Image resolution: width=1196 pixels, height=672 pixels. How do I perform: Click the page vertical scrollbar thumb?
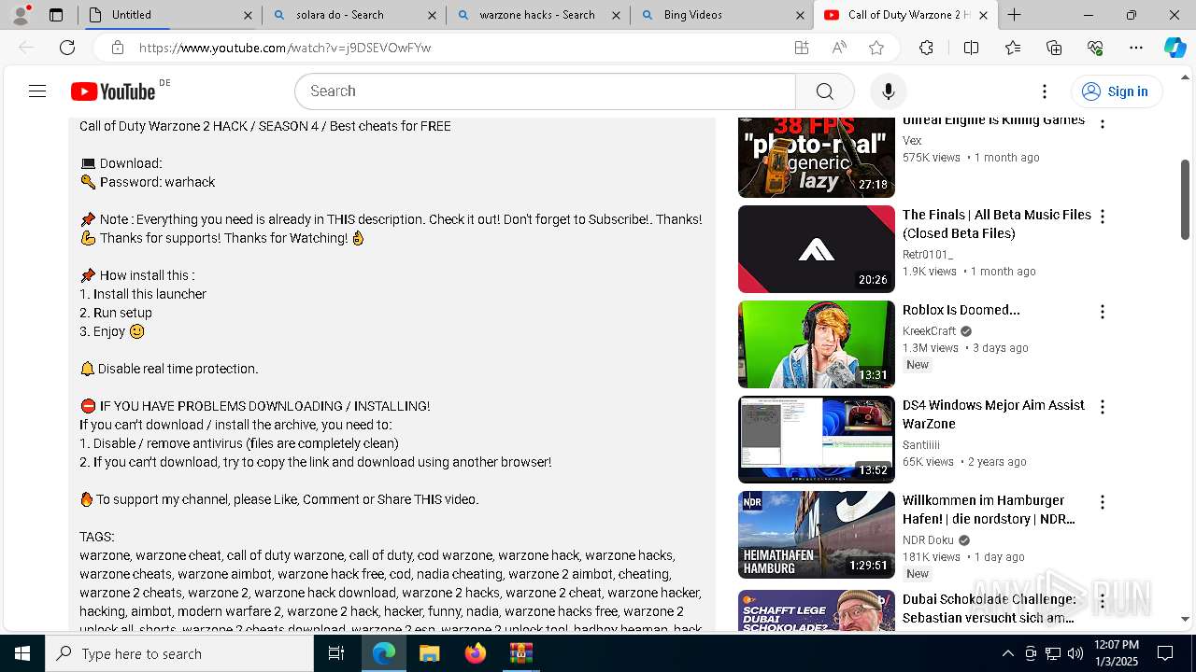coord(1185,199)
